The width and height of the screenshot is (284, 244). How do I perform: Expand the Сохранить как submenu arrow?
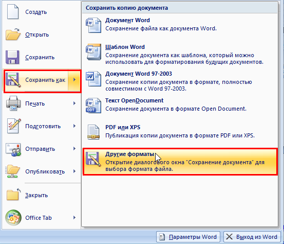point(74,80)
